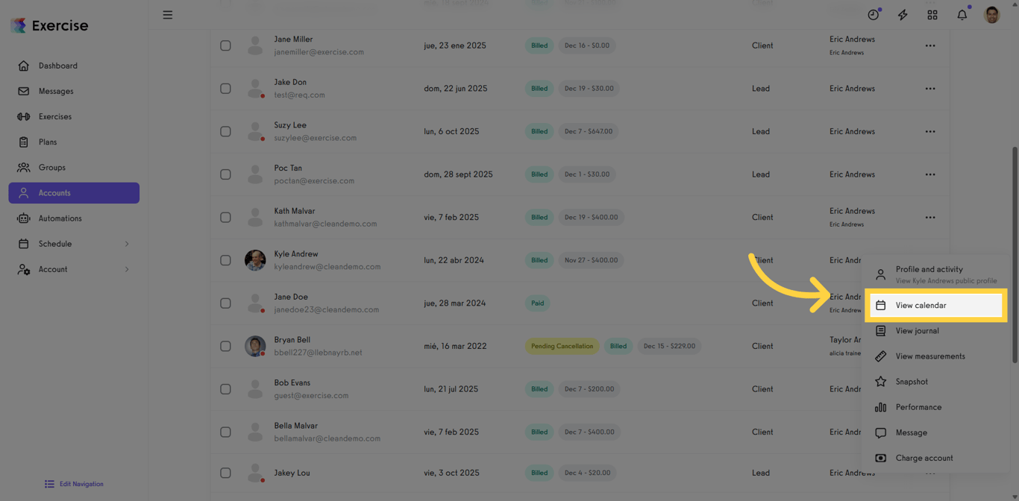Screen dimensions: 1019x501
Task: Open three-dot options for Kath Malvar
Action: [x=930, y=218]
